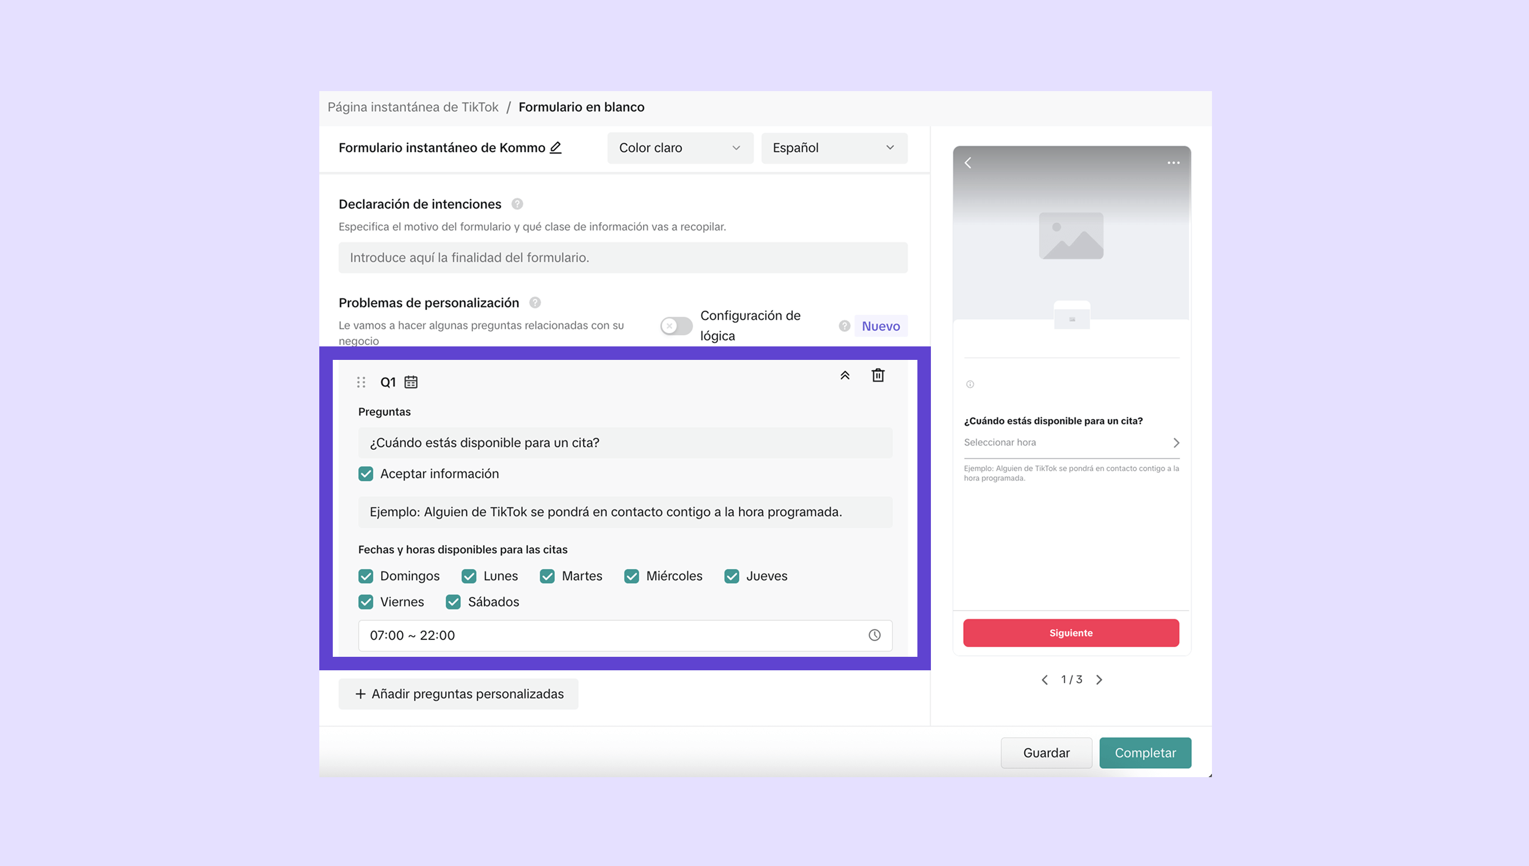
Task: Click small info icon in preview
Action: point(970,384)
